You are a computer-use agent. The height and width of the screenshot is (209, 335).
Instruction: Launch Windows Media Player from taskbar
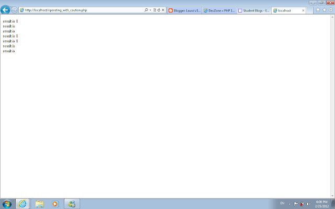point(55,204)
